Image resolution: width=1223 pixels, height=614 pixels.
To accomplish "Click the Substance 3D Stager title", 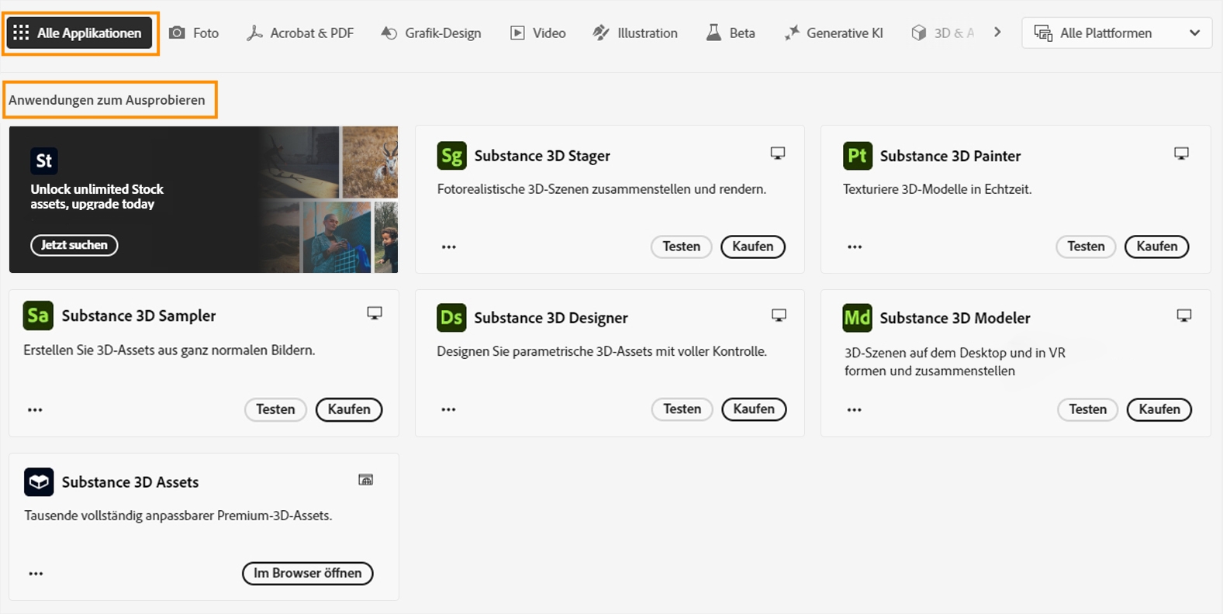I will tap(542, 156).
